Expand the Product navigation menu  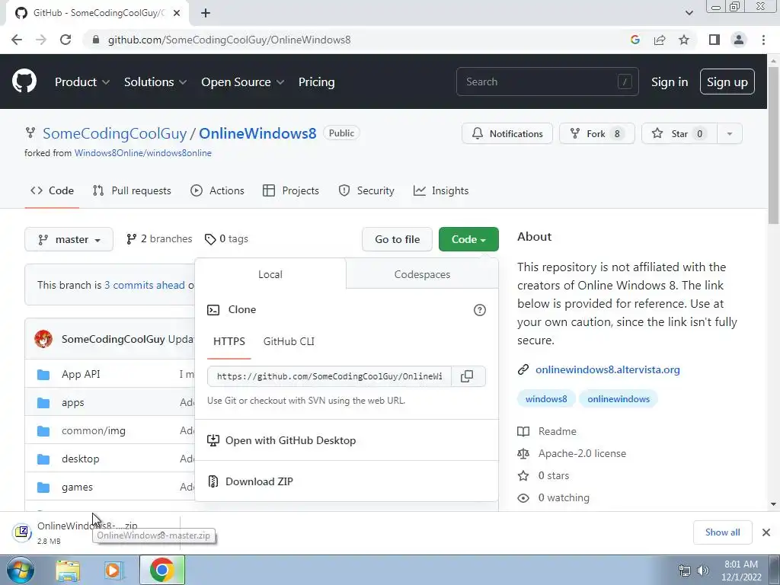coord(82,82)
